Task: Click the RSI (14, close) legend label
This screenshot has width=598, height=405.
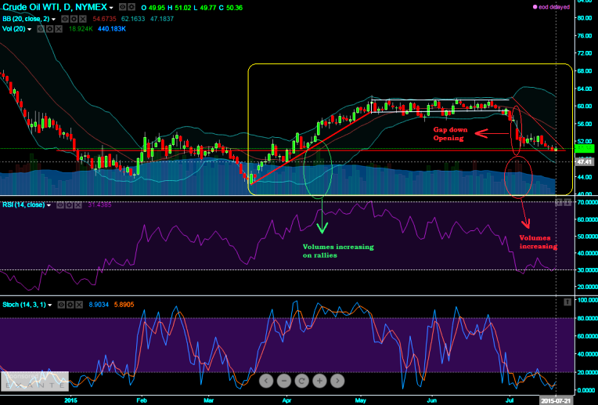Action: coord(23,205)
